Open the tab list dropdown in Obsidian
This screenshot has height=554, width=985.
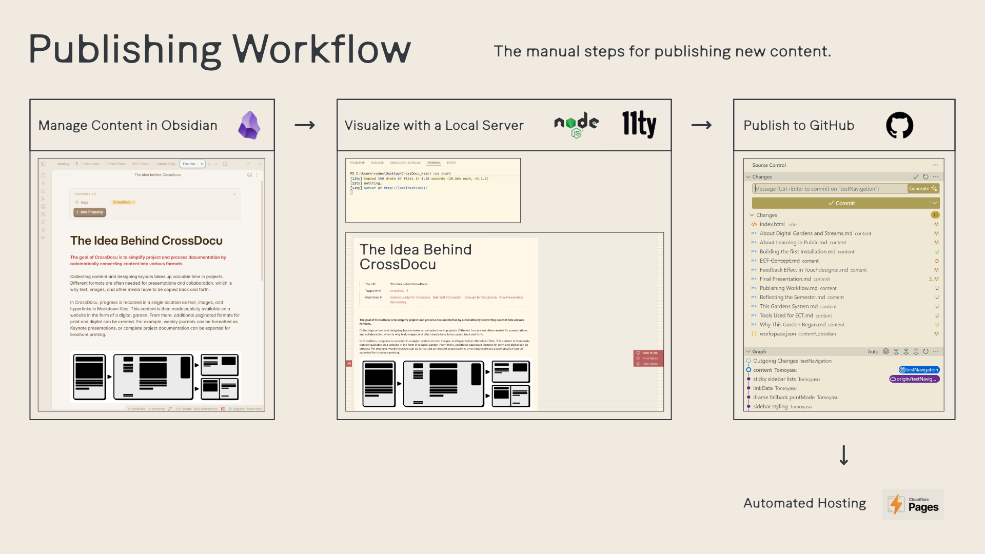click(x=216, y=164)
